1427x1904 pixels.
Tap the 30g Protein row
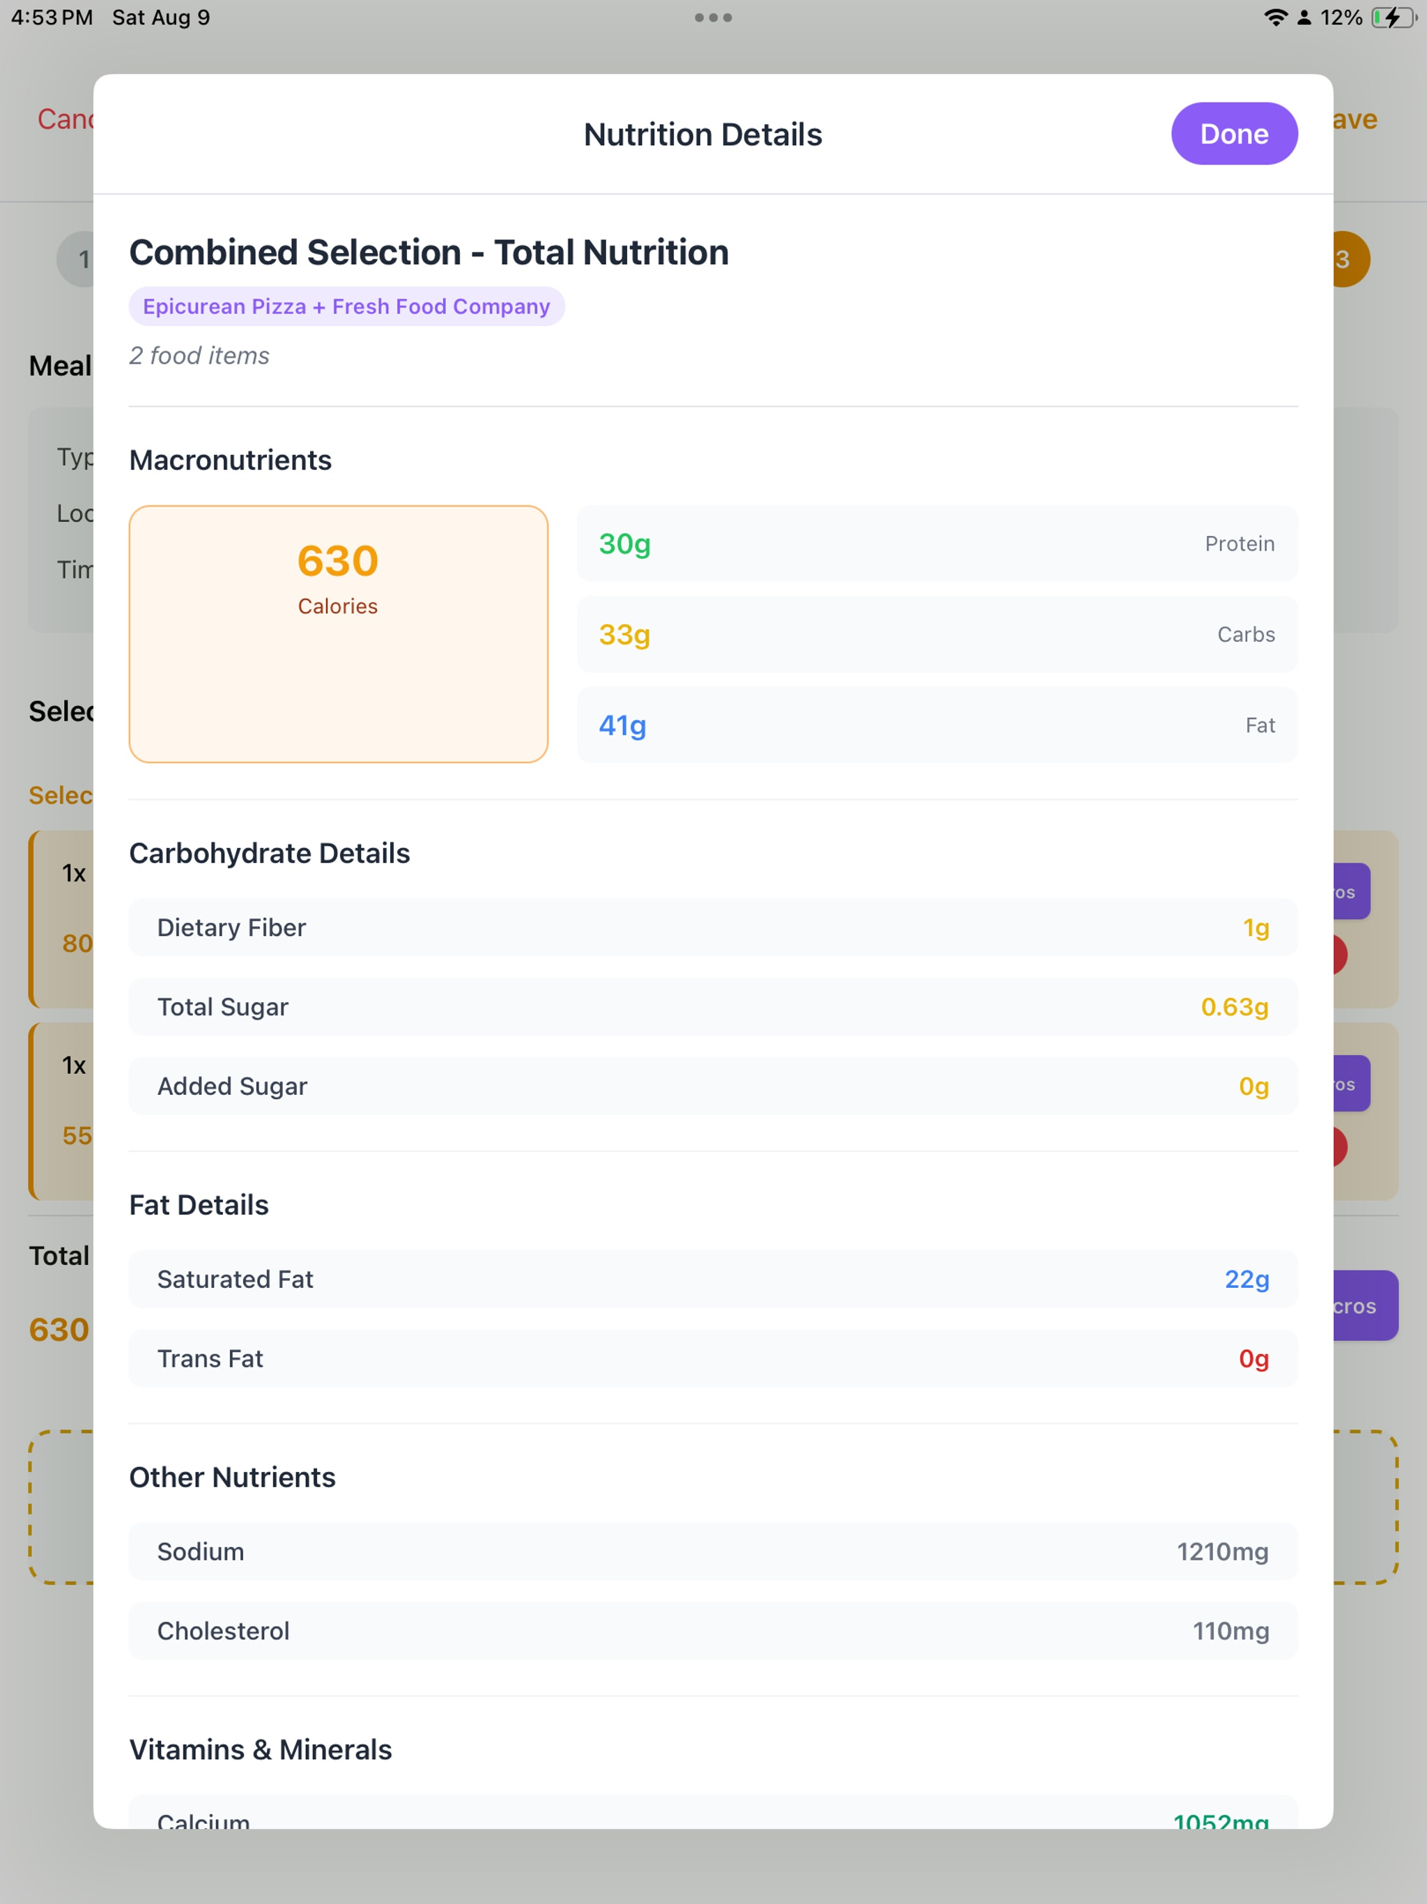pyautogui.click(x=936, y=543)
